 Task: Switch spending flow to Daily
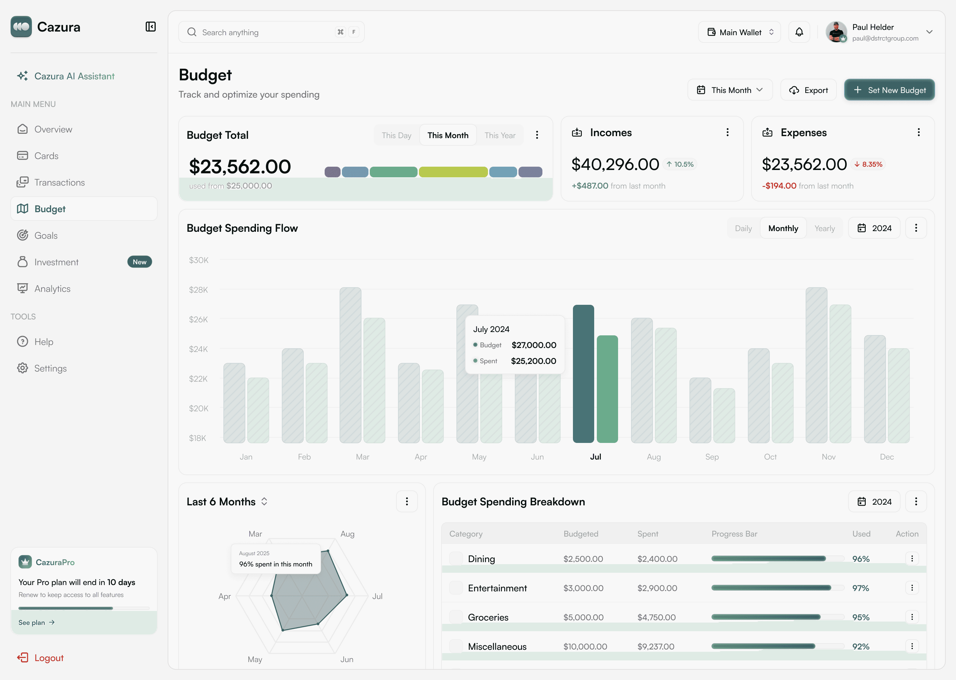tap(743, 228)
